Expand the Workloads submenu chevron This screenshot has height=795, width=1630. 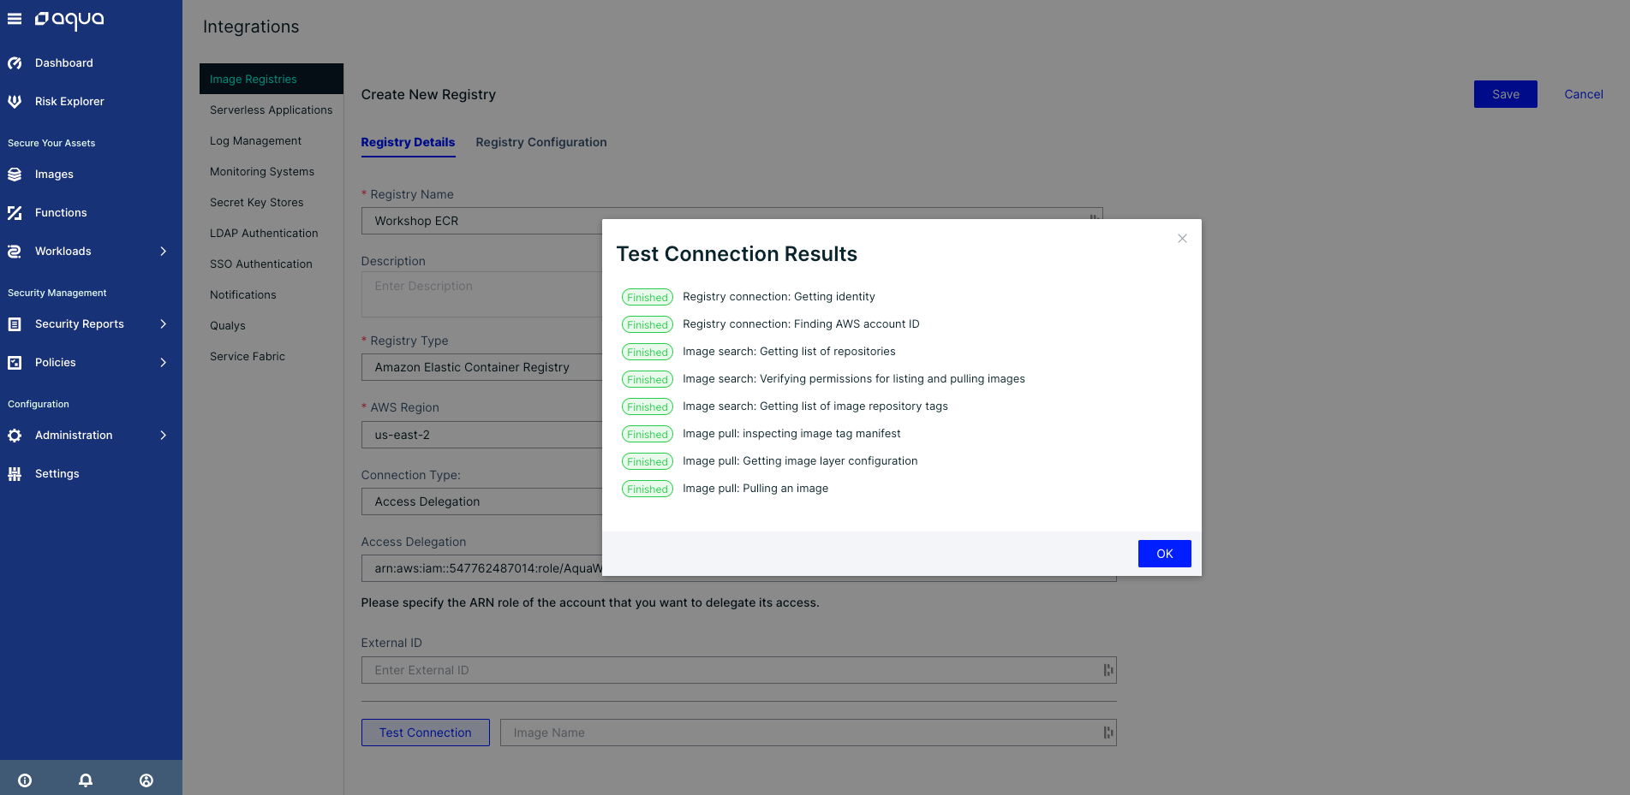point(163,251)
